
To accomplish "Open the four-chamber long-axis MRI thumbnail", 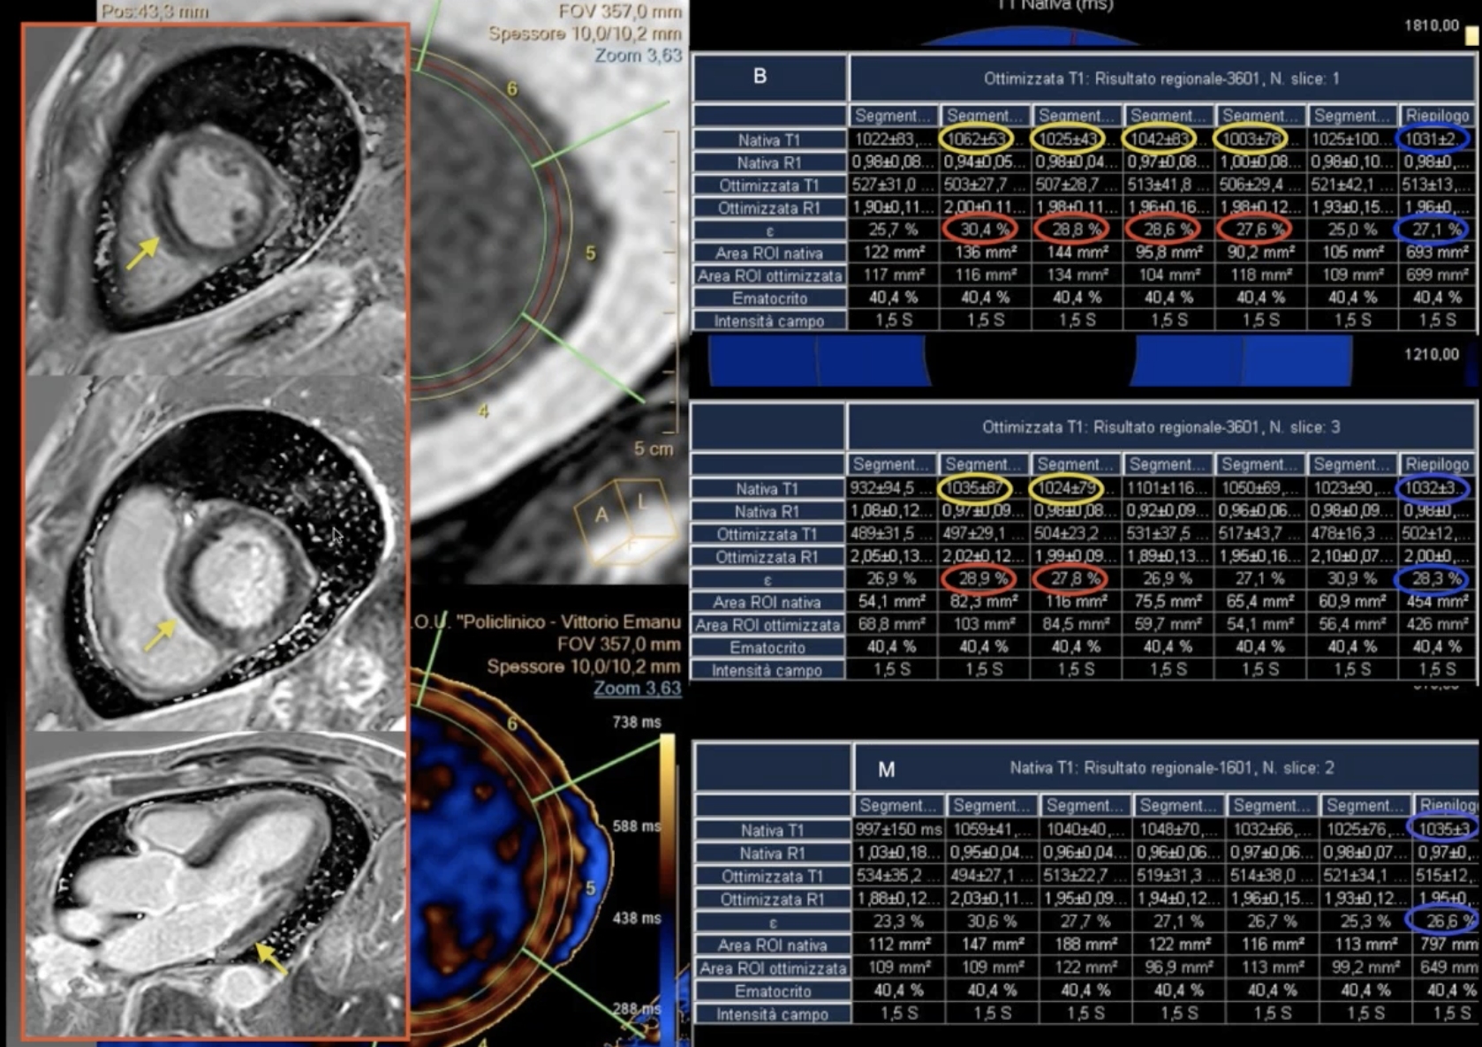I will [x=215, y=883].
